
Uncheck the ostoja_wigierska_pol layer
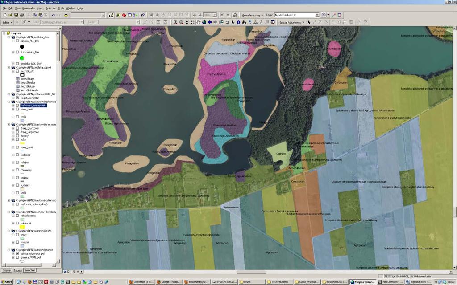tap(17, 253)
